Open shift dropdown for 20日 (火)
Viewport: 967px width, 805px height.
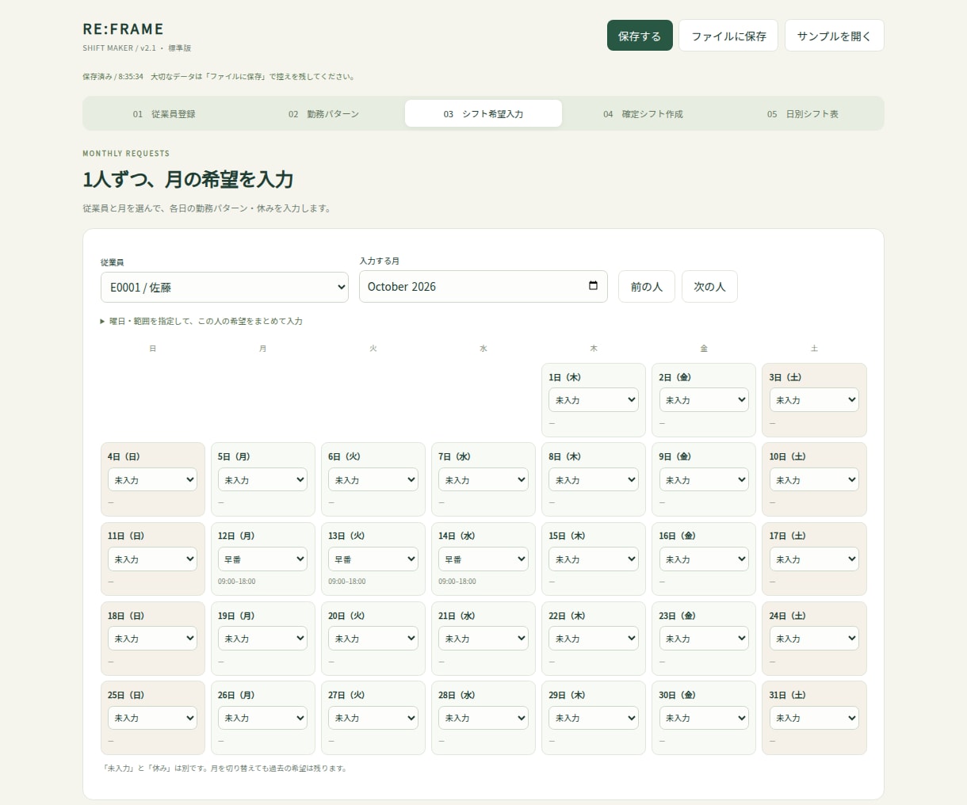point(373,639)
